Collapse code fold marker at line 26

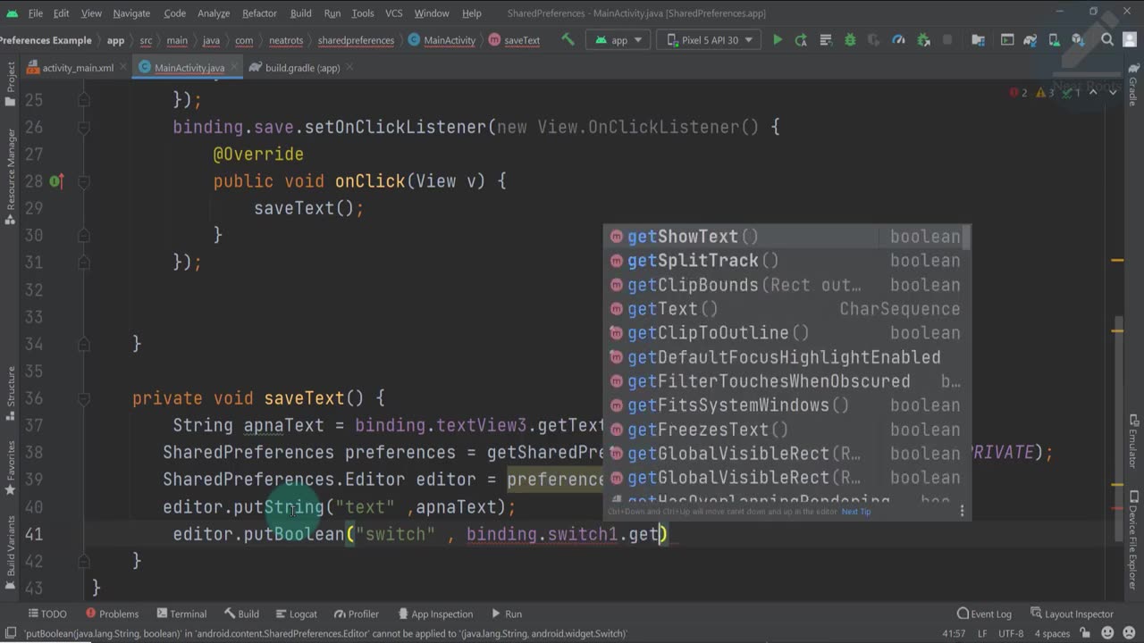pyautogui.click(x=84, y=128)
